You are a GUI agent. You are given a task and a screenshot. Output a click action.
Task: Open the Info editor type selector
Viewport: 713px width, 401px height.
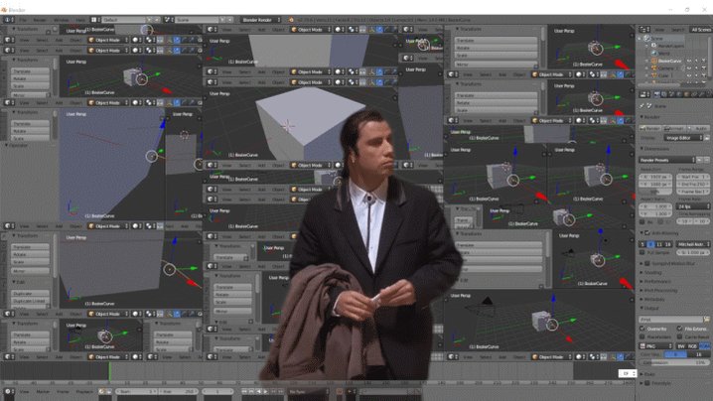click(x=8, y=20)
